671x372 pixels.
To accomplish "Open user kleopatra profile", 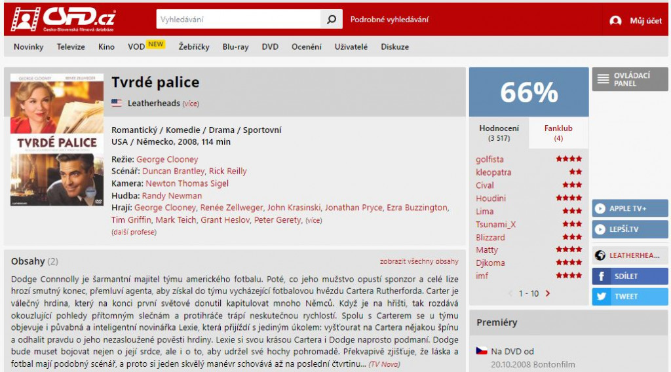I will tap(493, 172).
